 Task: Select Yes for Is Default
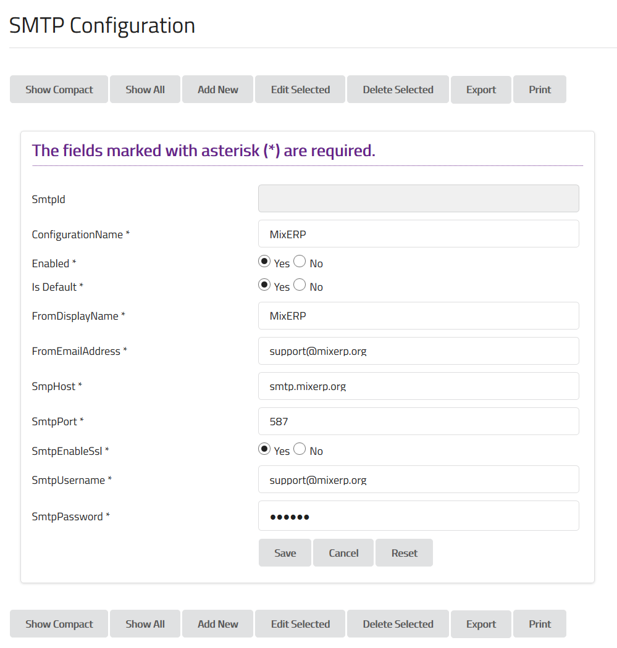click(x=264, y=285)
